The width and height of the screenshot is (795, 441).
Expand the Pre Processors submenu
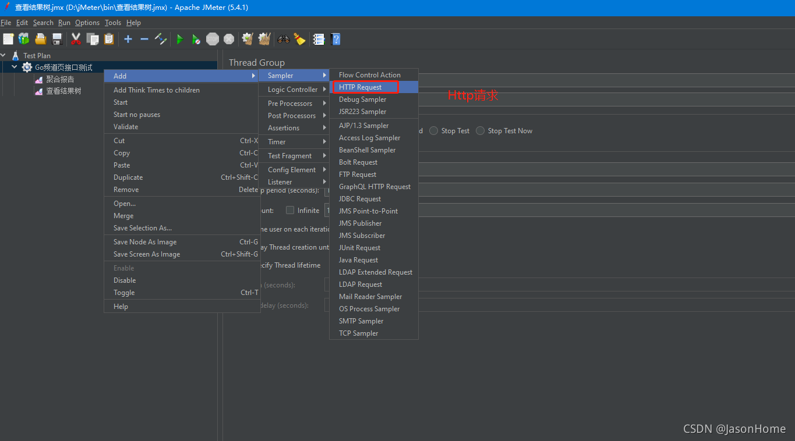click(x=294, y=104)
